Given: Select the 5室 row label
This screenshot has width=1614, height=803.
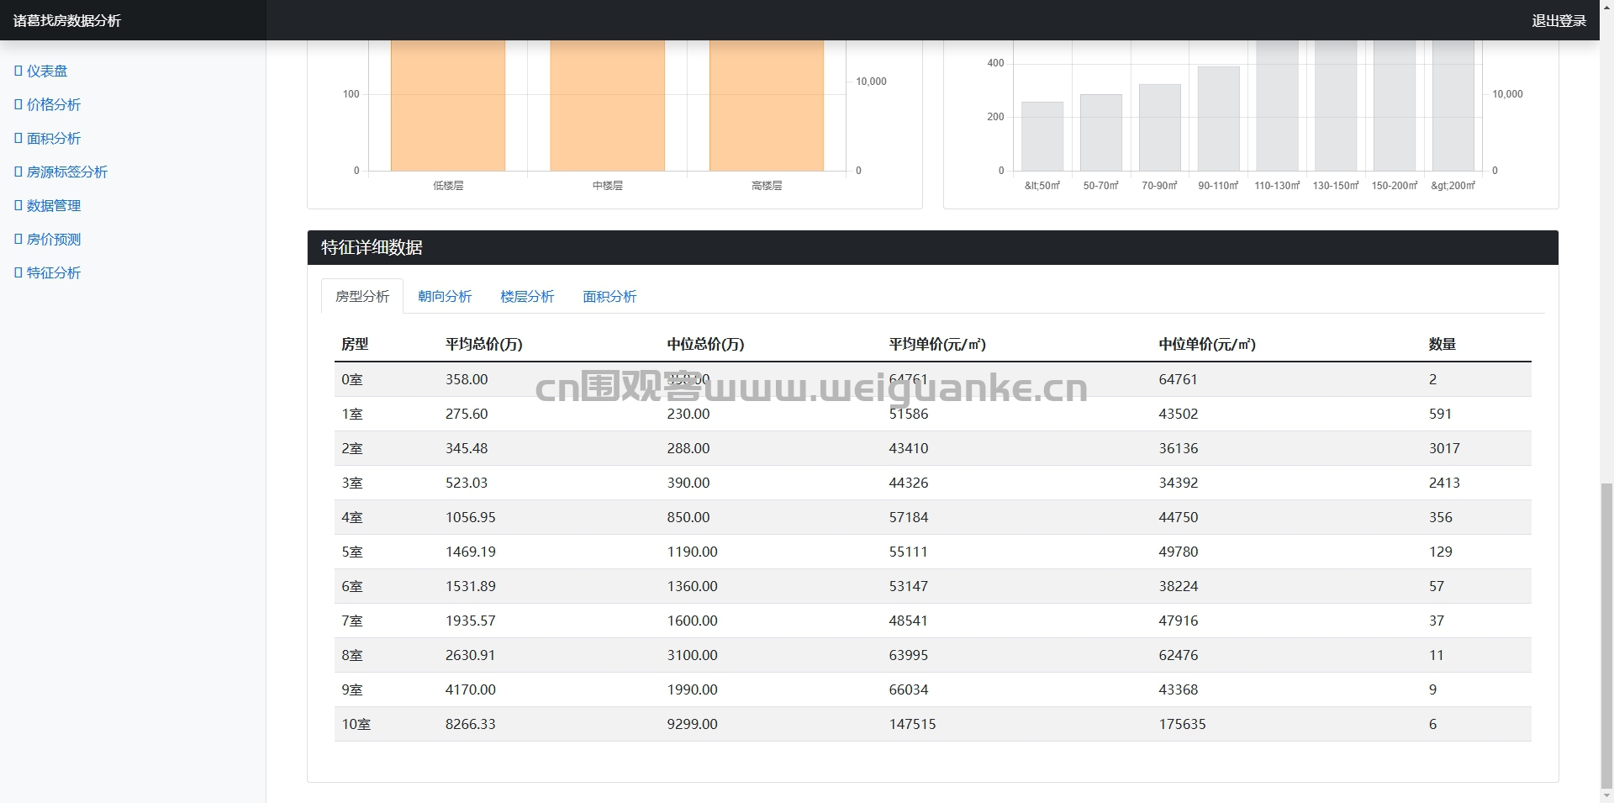Looking at the screenshot, I should pyautogui.click(x=352, y=552).
